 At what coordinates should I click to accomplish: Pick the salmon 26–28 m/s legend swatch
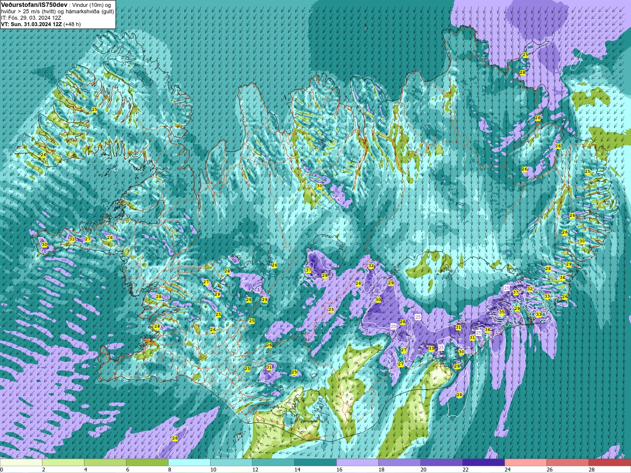click(x=568, y=463)
